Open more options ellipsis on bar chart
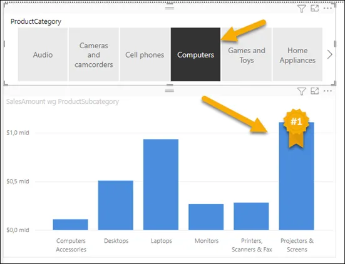The height and width of the screenshot is (264, 345). [x=327, y=91]
